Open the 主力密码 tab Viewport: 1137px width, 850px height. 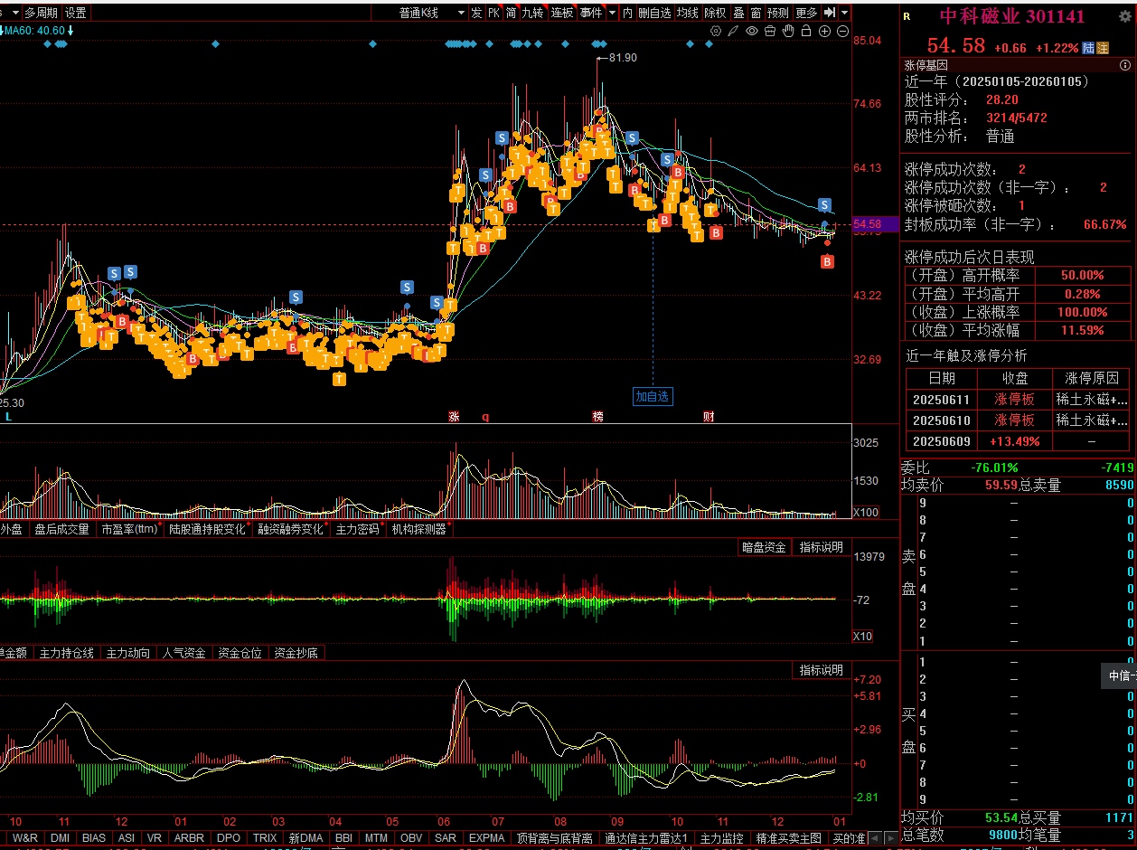(358, 529)
